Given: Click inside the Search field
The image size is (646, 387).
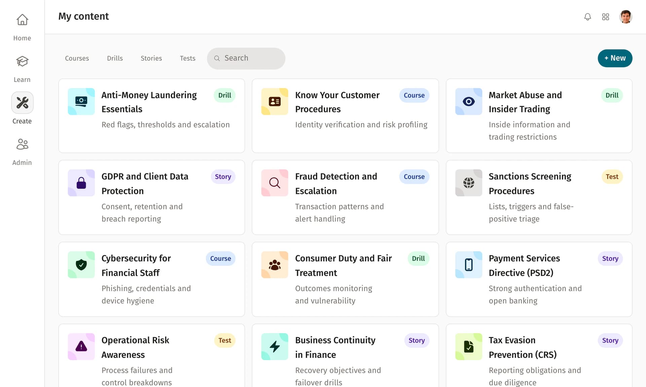Looking at the screenshot, I should (246, 58).
